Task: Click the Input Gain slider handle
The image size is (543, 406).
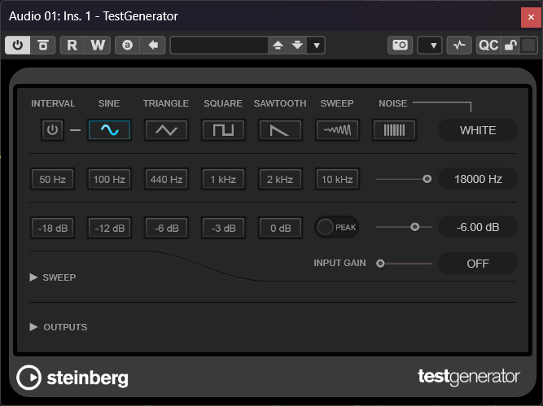Action: (x=380, y=264)
